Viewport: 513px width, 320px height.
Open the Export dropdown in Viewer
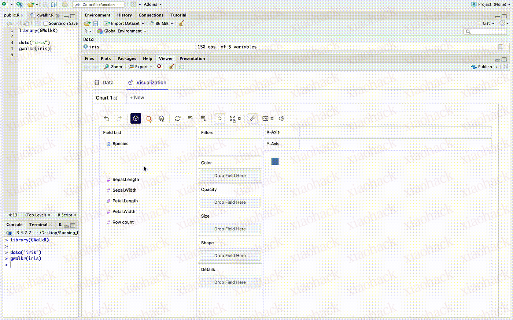tap(141, 67)
